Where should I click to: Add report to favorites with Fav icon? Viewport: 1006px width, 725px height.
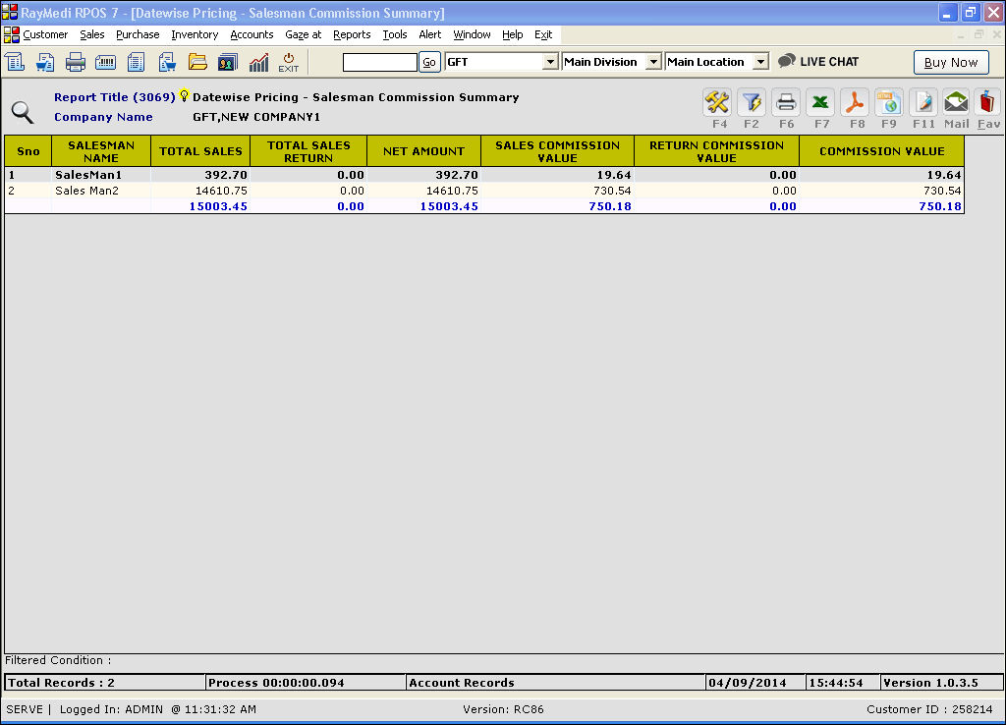point(988,102)
